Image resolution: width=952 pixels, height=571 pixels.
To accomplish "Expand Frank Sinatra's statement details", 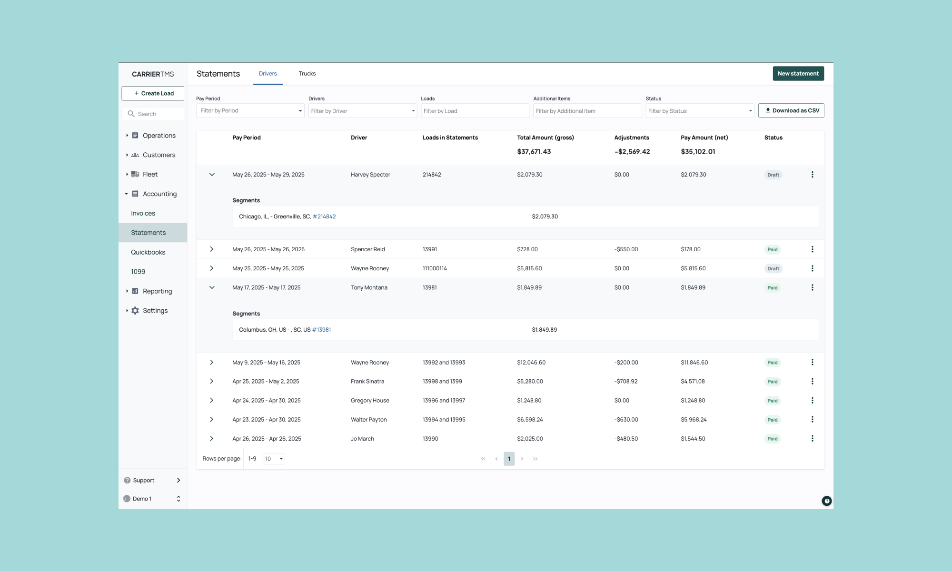I will pos(212,382).
